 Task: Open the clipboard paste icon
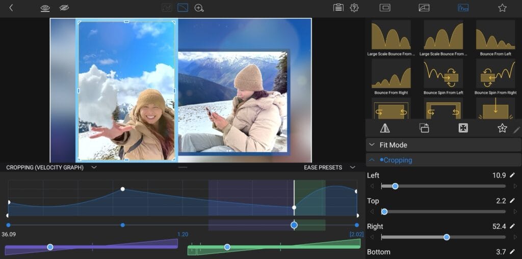point(338,8)
